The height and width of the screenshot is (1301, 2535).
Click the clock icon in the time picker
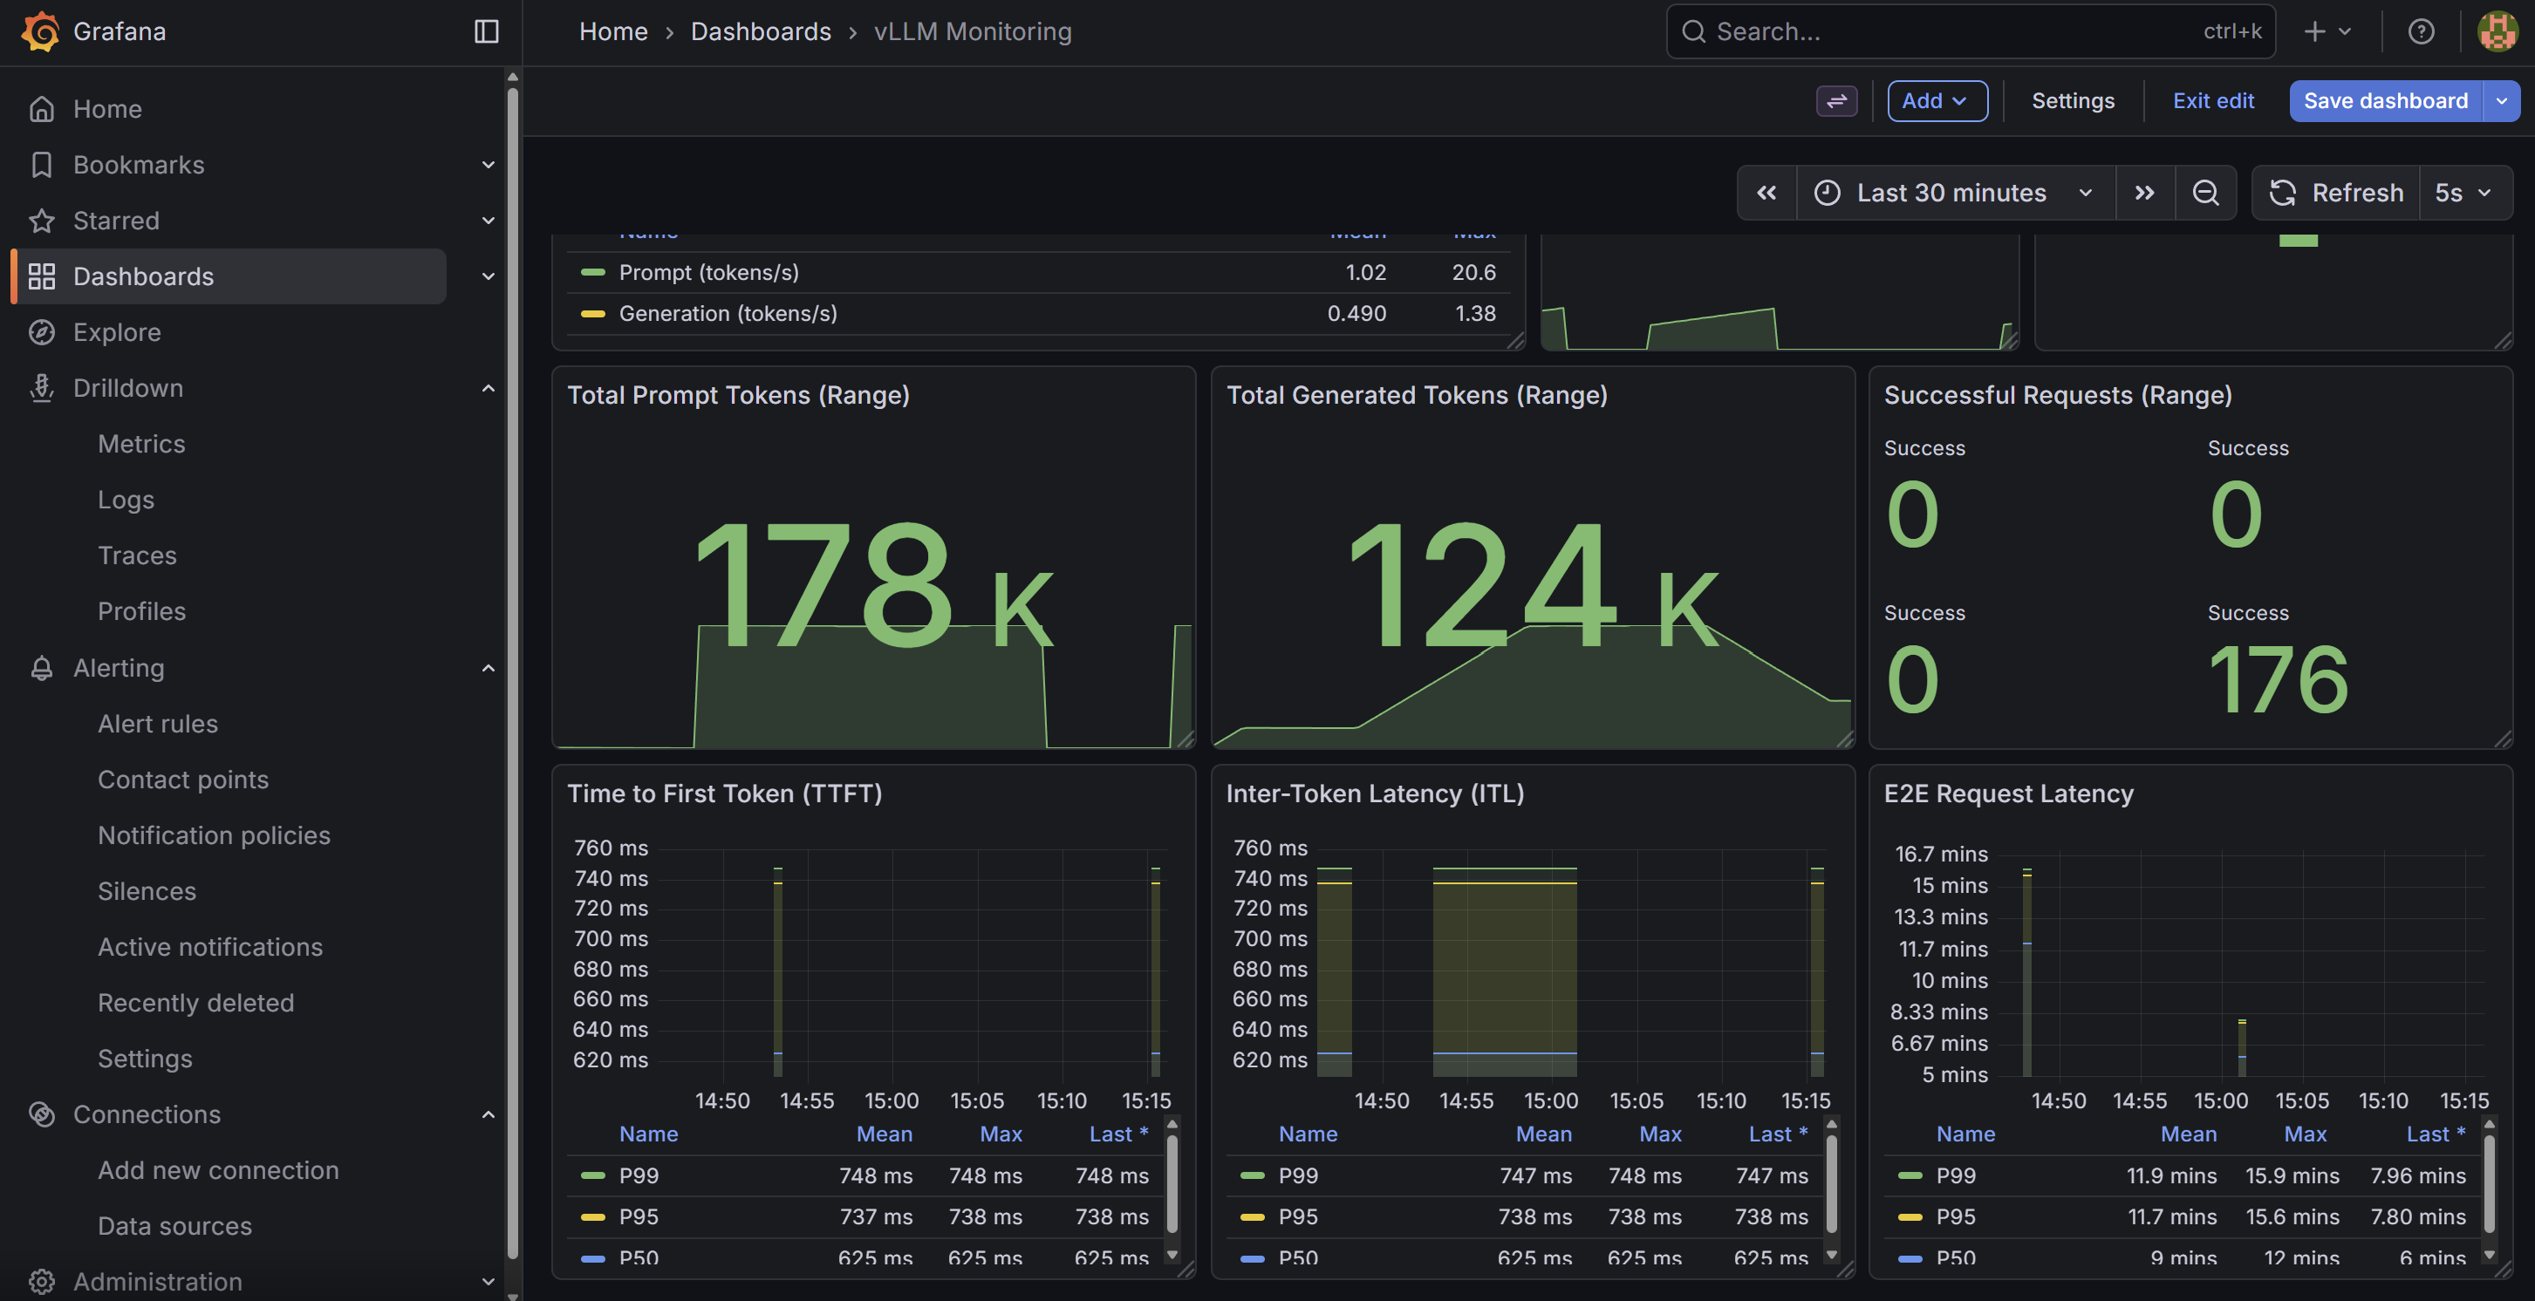tap(1828, 193)
